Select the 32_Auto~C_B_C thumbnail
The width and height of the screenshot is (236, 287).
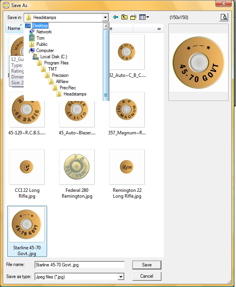[127, 52]
